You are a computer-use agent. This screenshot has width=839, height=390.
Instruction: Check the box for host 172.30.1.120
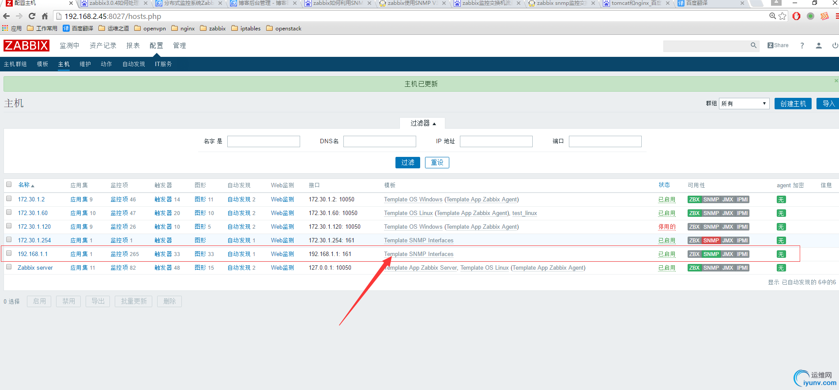pos(9,226)
